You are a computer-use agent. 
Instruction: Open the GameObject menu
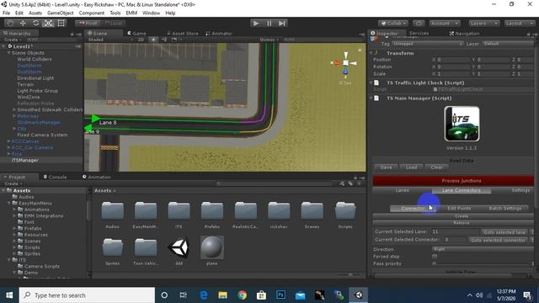click(60, 13)
